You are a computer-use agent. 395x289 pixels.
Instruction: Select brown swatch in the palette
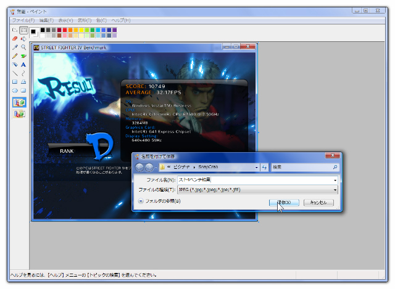coord(59,36)
